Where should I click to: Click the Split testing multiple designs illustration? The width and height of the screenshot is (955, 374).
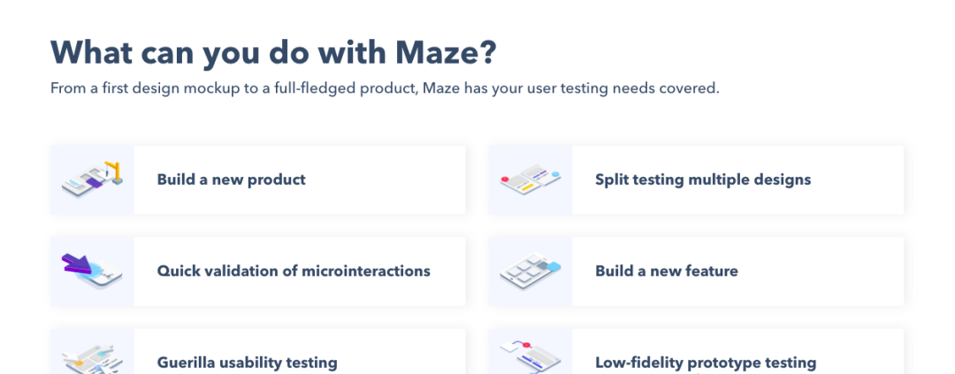point(531,179)
